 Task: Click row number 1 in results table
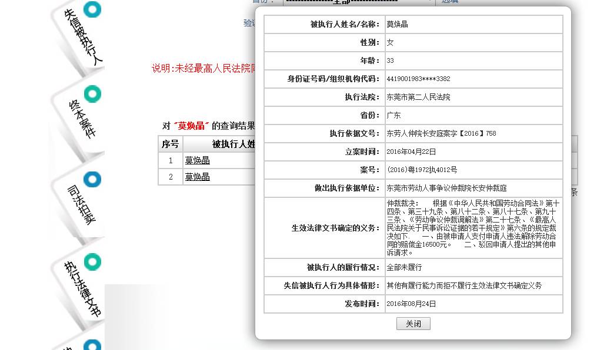(171, 160)
